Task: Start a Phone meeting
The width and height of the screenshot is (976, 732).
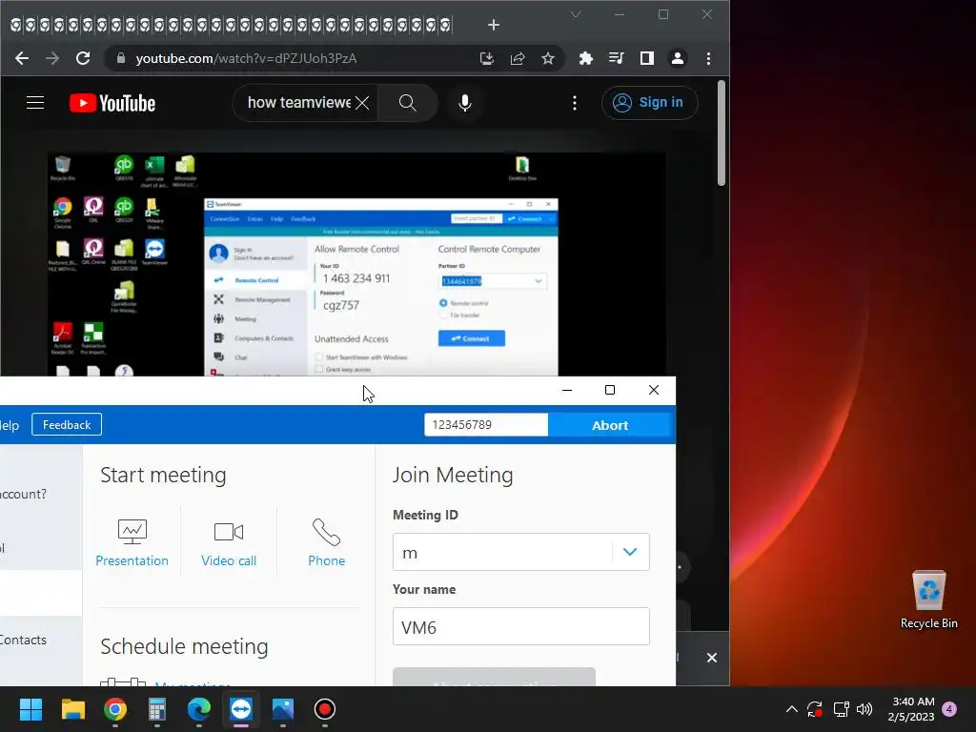Action: (326, 542)
